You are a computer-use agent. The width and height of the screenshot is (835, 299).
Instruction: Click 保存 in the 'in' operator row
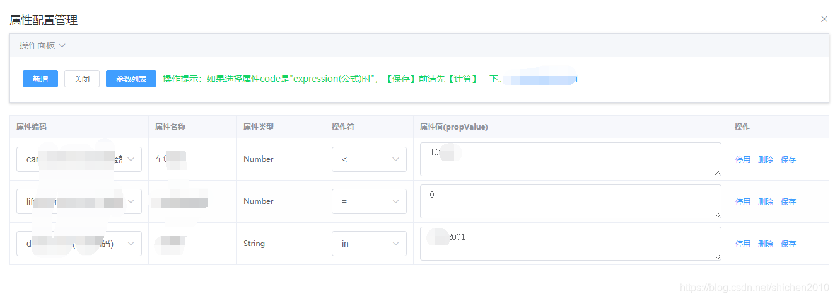click(x=788, y=244)
